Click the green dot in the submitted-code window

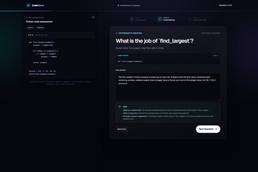[32, 35]
